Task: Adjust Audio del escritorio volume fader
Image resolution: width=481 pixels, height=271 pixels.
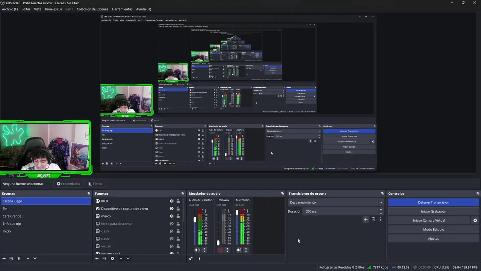Action: point(195,219)
